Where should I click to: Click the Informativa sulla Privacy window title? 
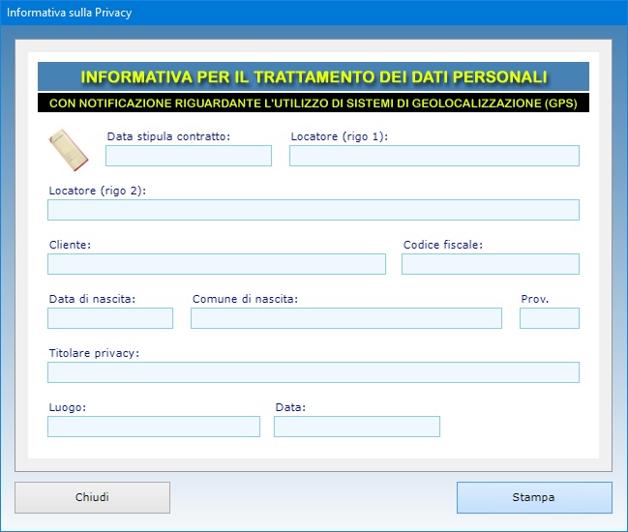(70, 13)
